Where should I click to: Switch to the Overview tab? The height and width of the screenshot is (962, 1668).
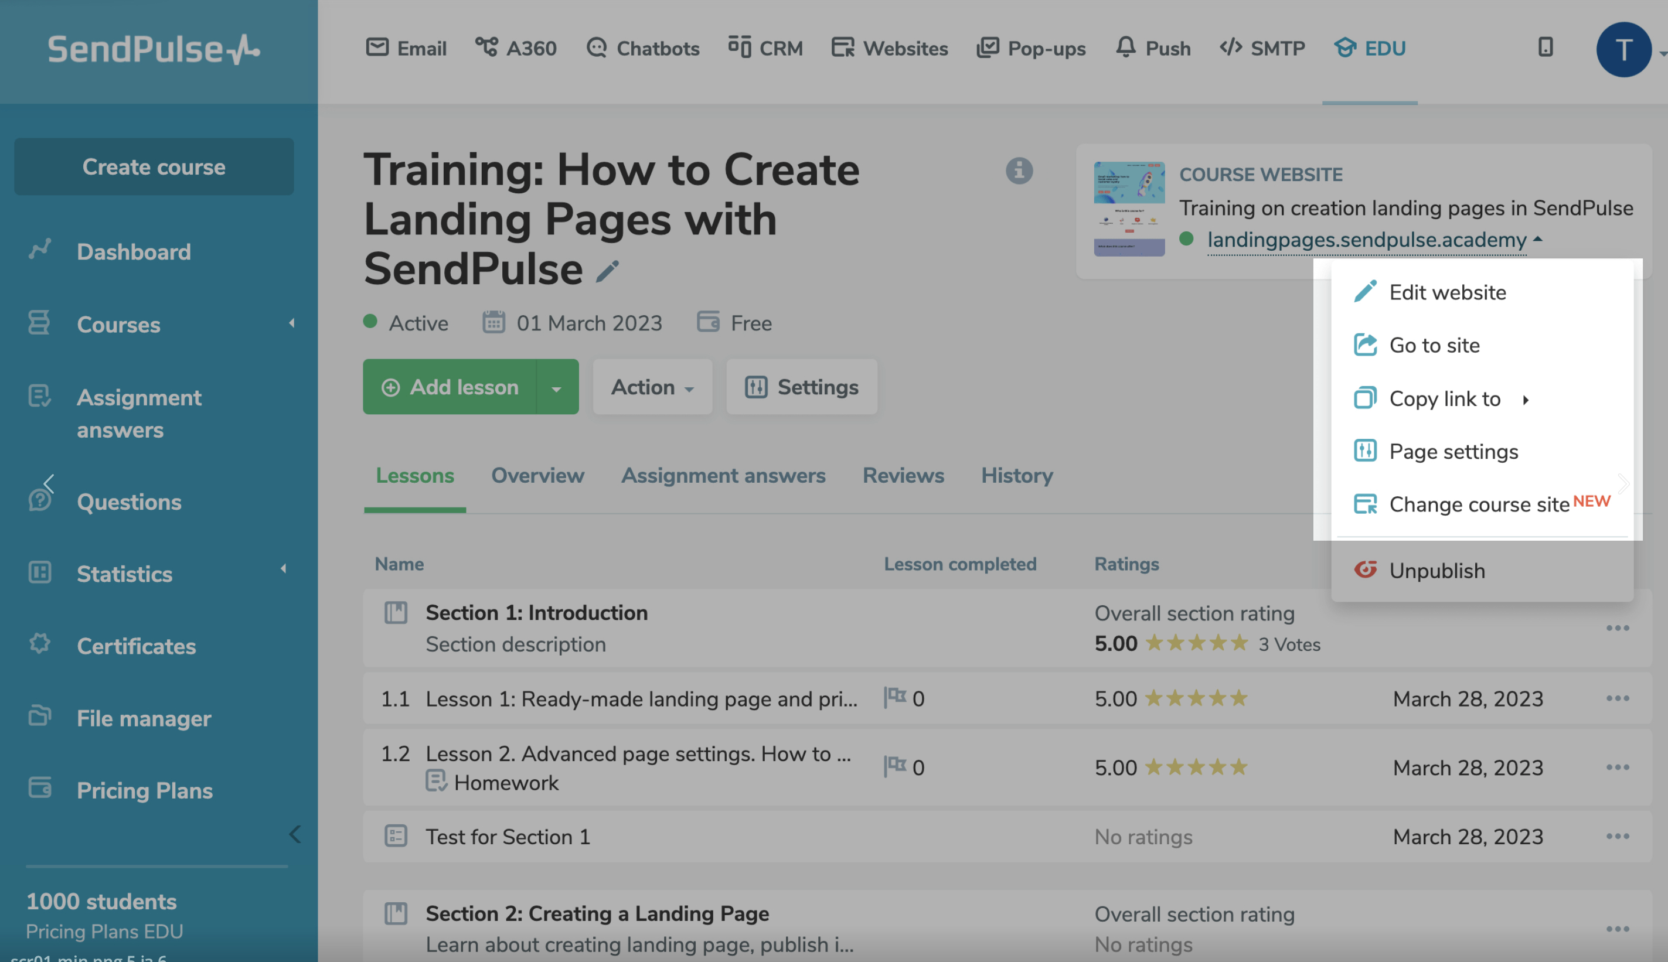(537, 476)
